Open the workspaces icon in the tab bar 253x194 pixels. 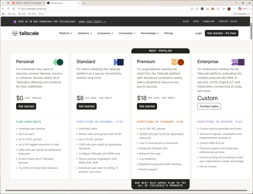point(8,3)
